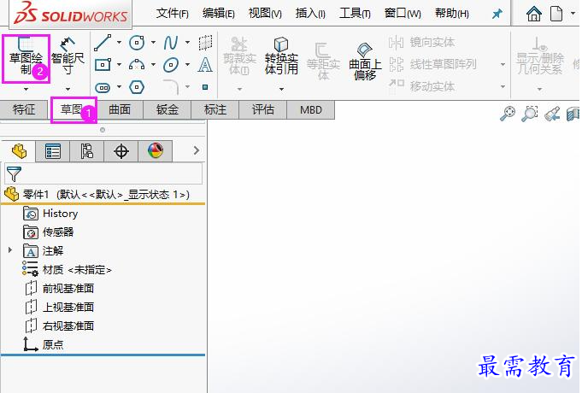Click Mirror Entities (镜向实体)
The image size is (582, 393).
[x=421, y=43]
